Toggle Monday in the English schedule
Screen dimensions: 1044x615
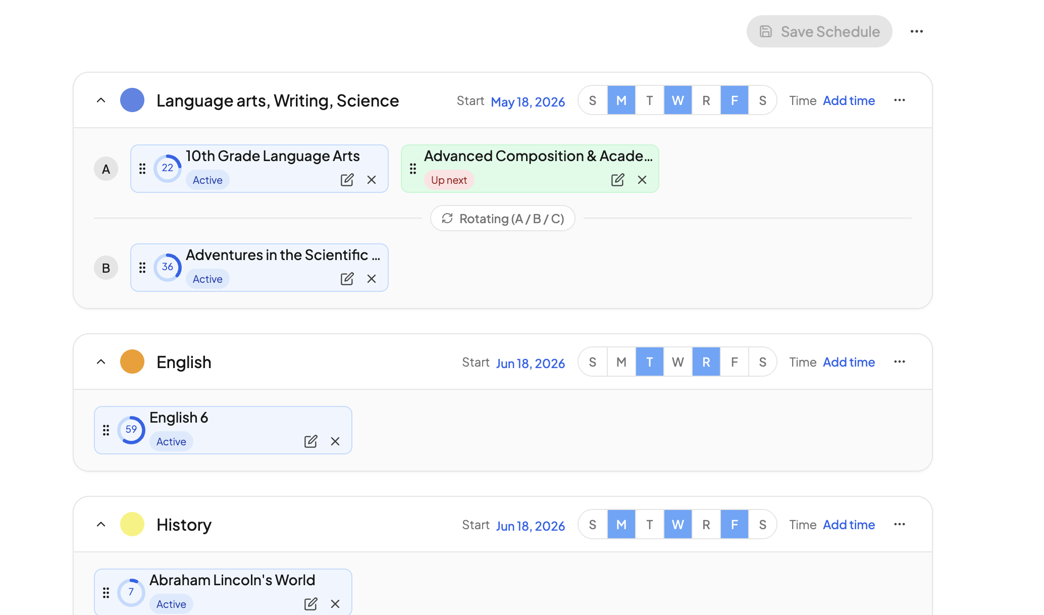[621, 362]
